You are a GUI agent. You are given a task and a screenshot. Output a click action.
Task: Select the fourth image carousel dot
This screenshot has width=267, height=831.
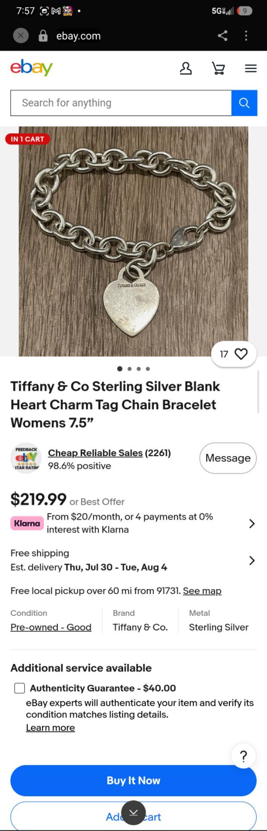click(x=148, y=369)
